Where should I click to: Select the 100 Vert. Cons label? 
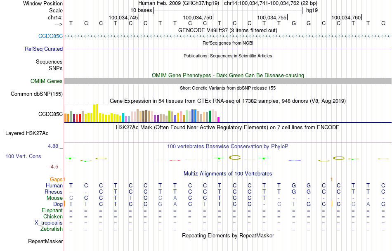[23, 156]
